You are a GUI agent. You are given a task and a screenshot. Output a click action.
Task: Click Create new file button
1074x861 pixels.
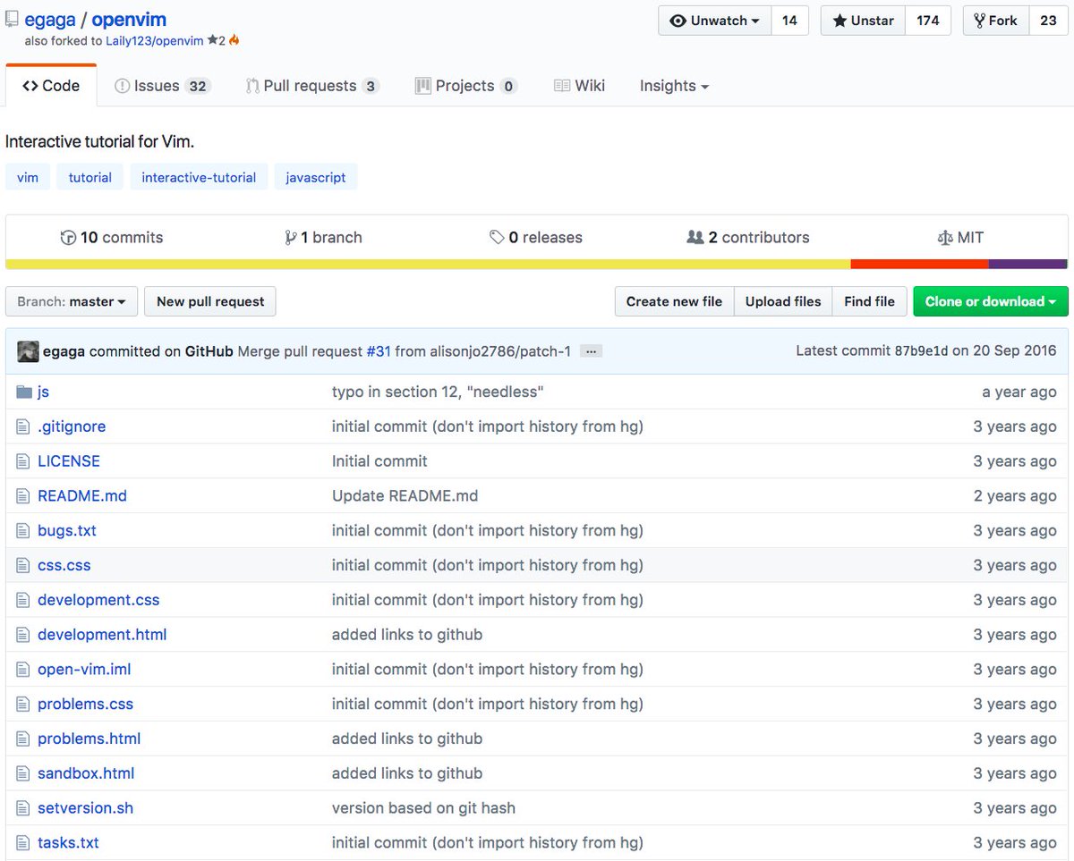(x=674, y=301)
